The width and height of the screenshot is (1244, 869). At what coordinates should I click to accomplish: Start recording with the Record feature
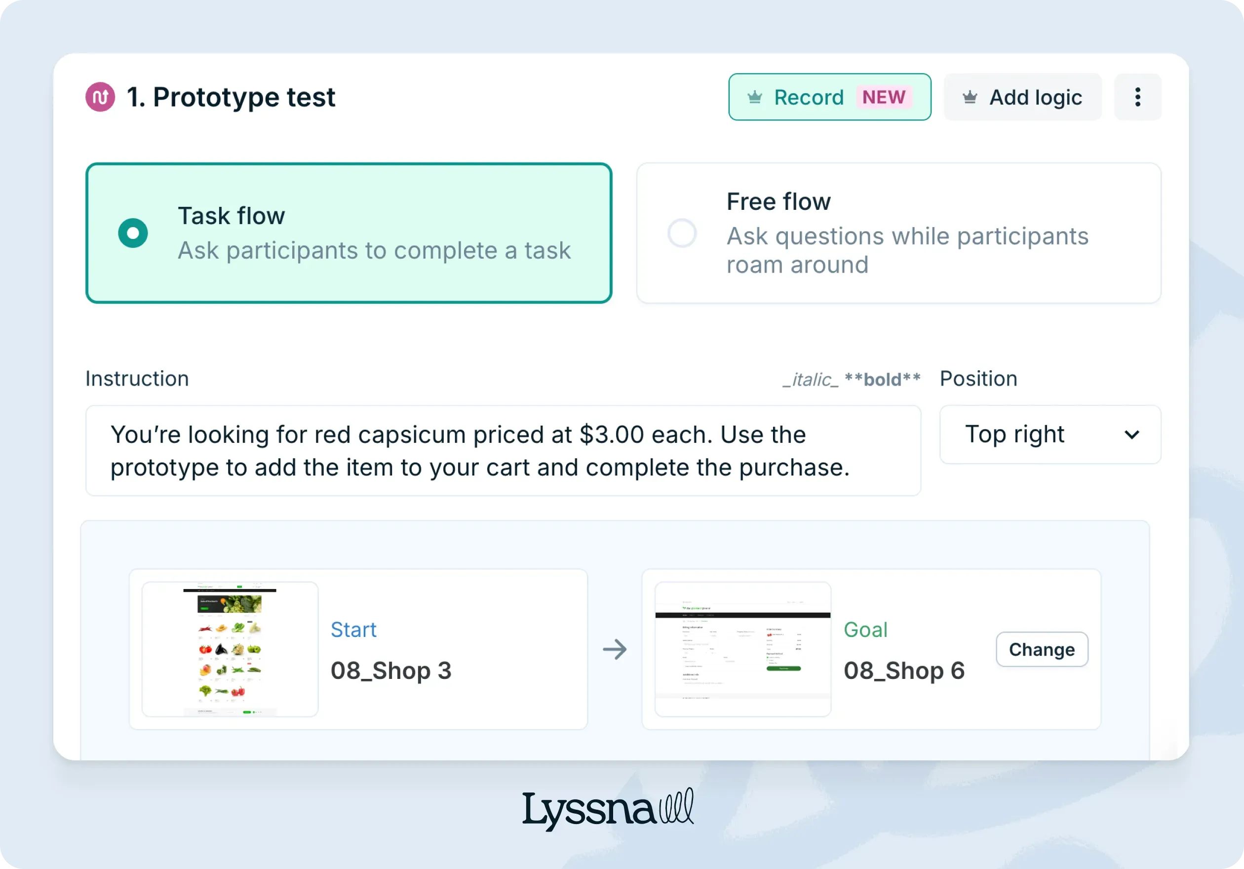[809, 97]
